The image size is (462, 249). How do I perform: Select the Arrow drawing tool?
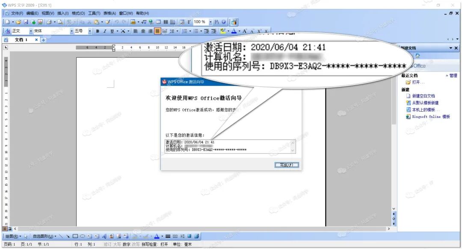[68, 236]
